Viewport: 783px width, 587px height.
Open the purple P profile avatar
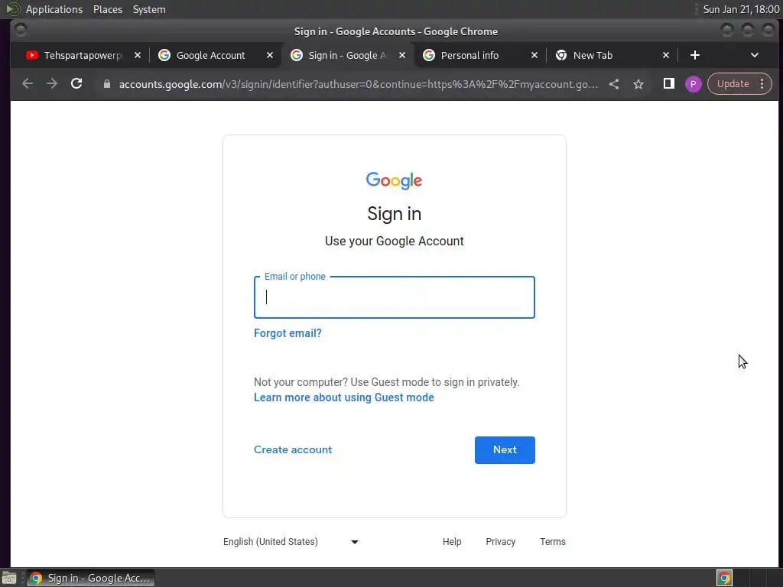(693, 84)
